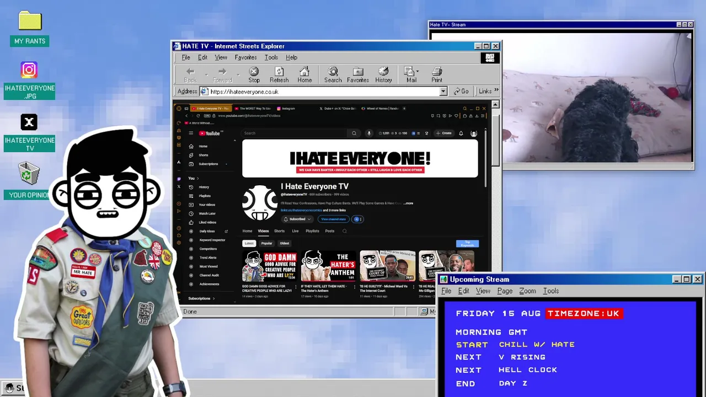The height and width of the screenshot is (397, 706).
Task: Open the File menu in Internet Streets Explorer
Action: pos(186,57)
